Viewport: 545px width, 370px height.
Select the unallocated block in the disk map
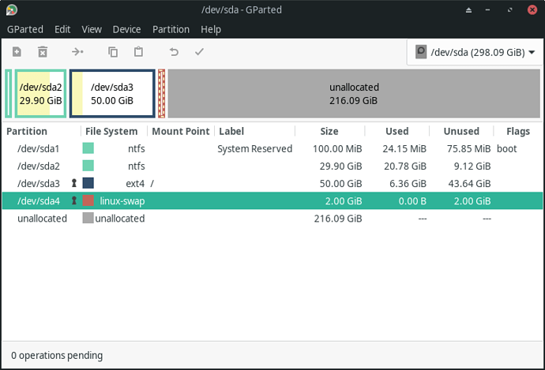[354, 94]
